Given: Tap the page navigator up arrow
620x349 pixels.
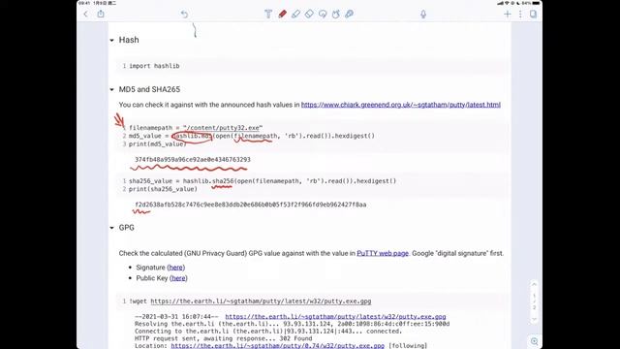Looking at the screenshot, I should (x=534, y=284).
